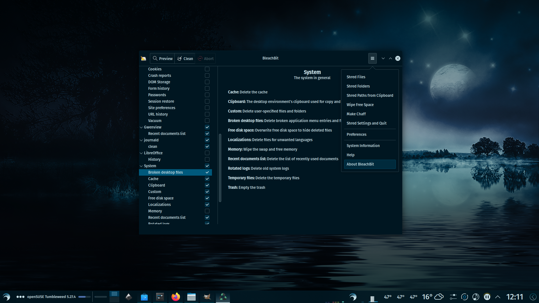The height and width of the screenshot is (303, 539).
Task: Click the 'Trash: Empty the trash' description
Action: [x=246, y=187]
